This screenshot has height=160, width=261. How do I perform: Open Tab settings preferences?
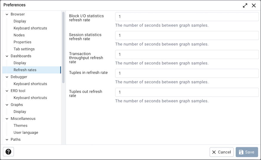coord(24,49)
